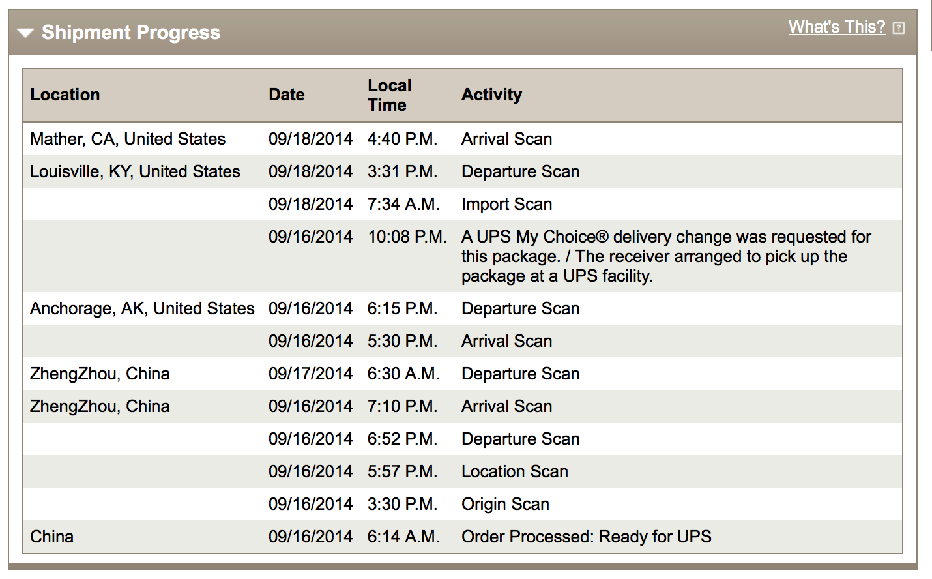Click the China location in last row

click(x=51, y=537)
